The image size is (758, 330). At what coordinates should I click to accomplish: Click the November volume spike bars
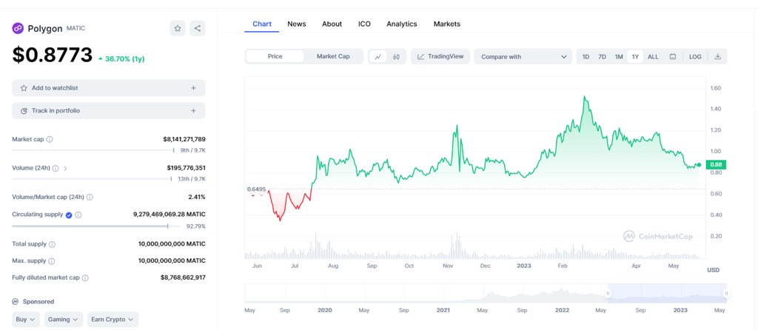click(x=455, y=246)
